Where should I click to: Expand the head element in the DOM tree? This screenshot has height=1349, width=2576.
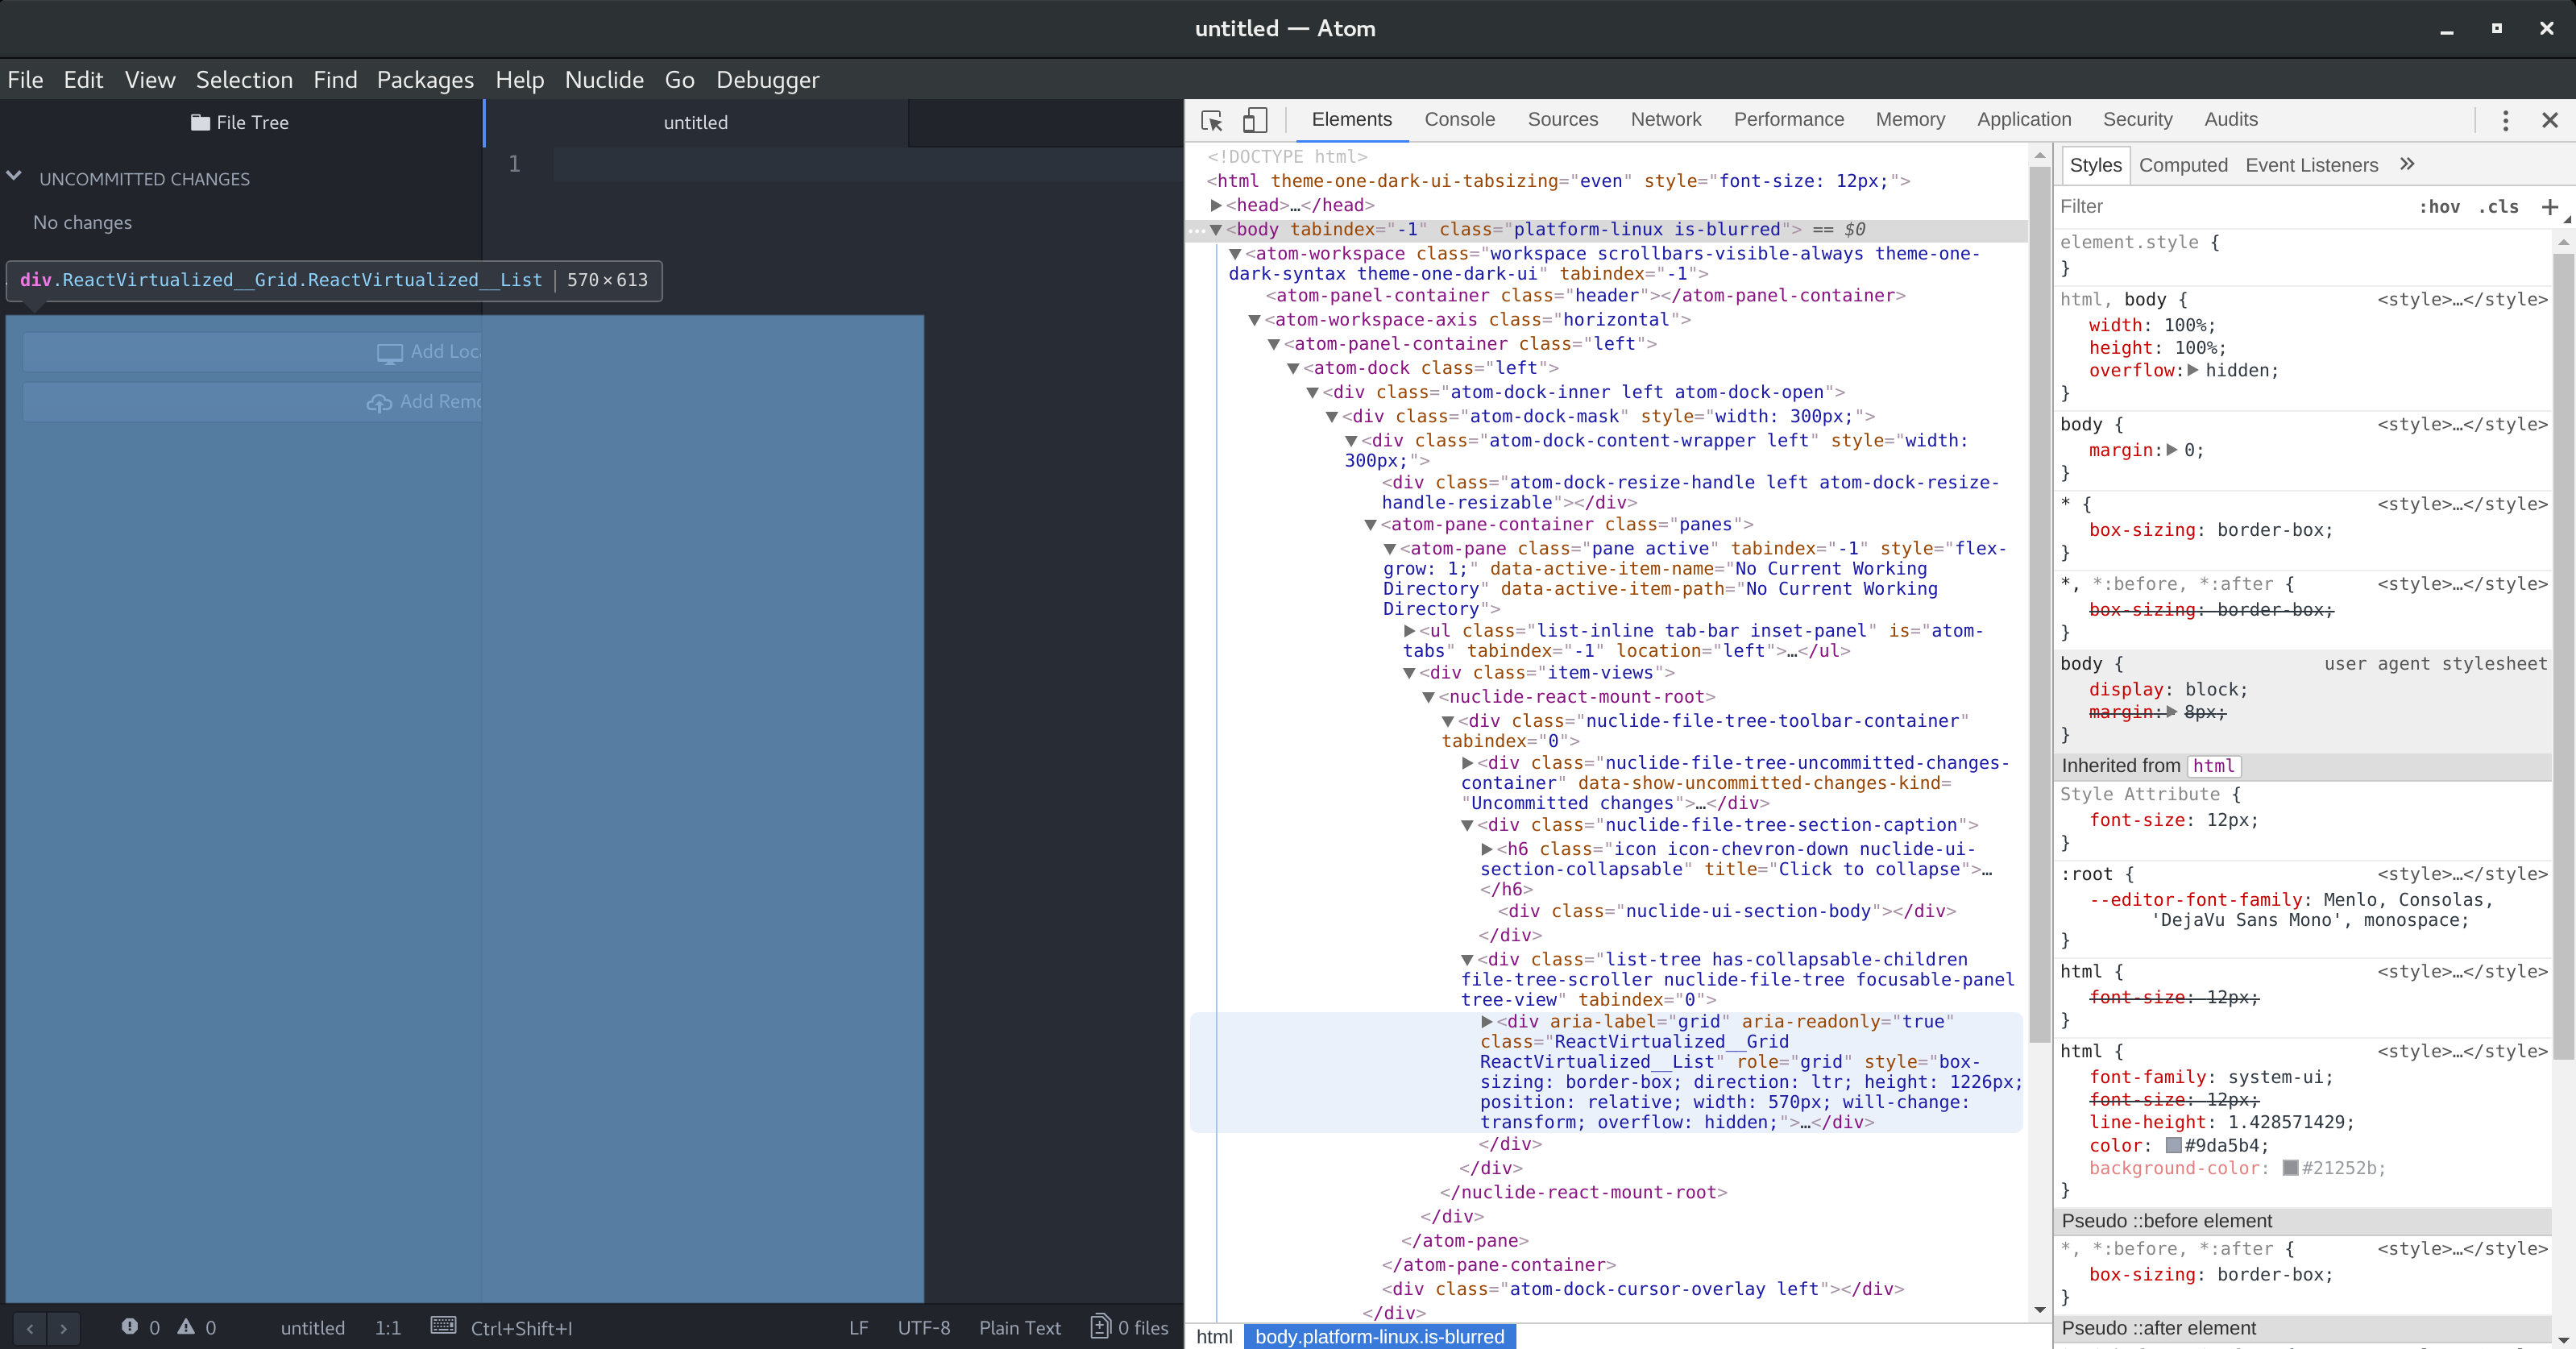(x=1216, y=205)
